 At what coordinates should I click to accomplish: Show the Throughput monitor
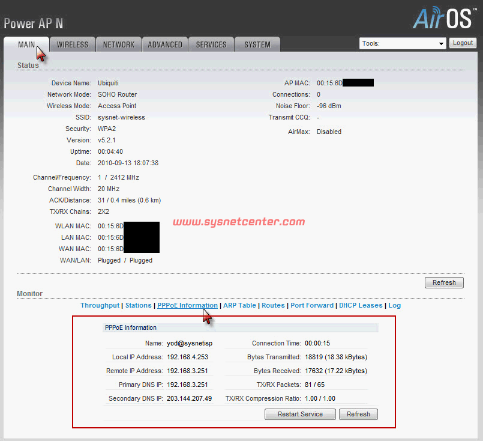pos(100,305)
